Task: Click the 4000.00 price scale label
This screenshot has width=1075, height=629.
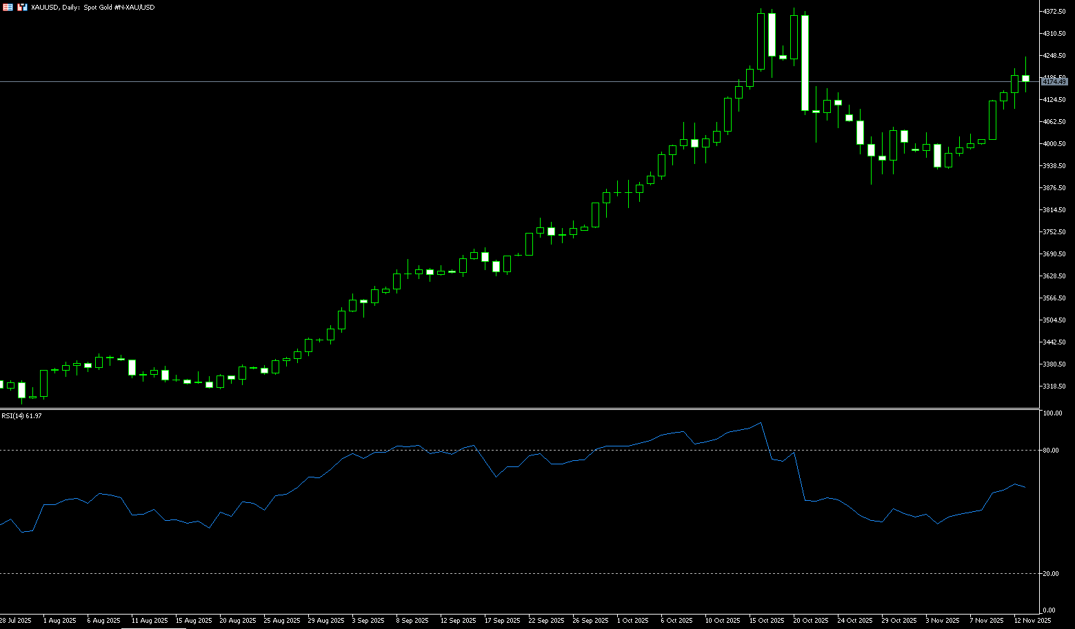Action: (x=1054, y=144)
